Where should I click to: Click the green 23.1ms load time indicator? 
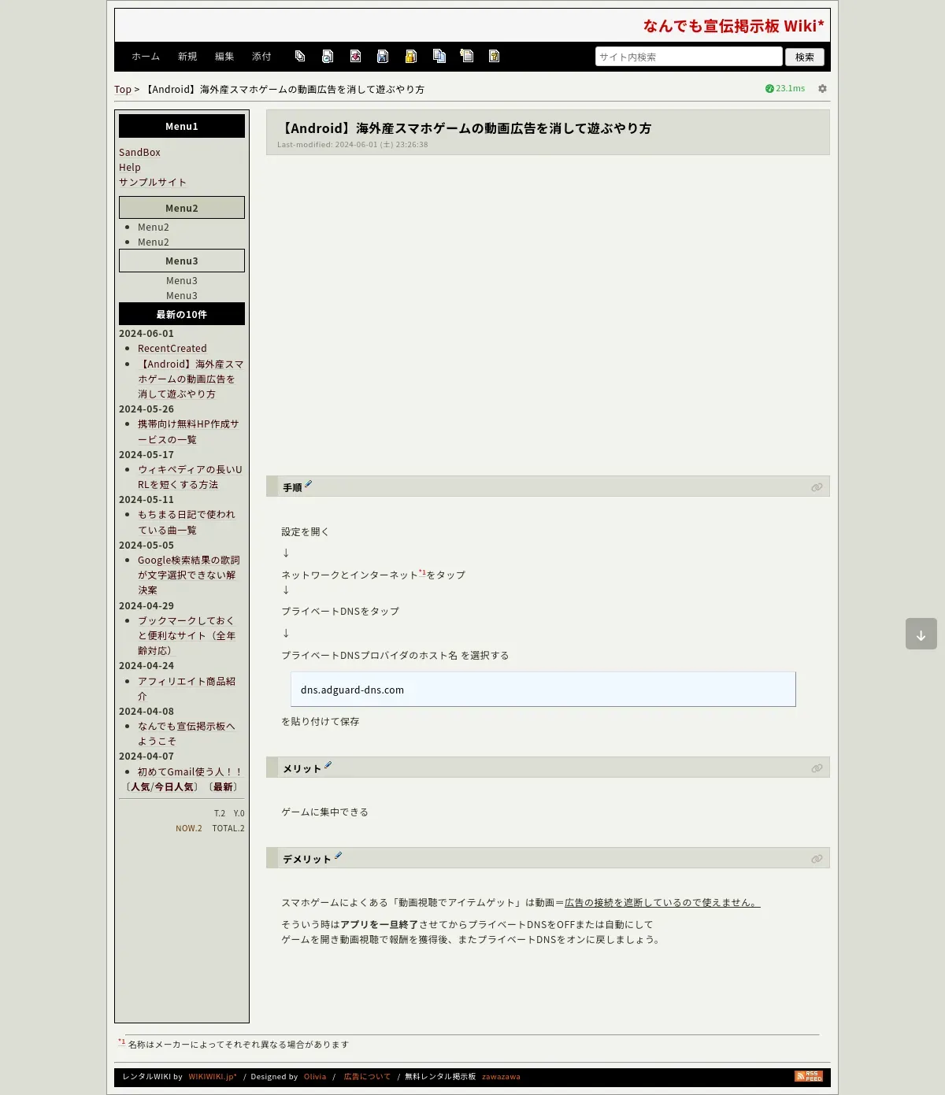(x=785, y=89)
